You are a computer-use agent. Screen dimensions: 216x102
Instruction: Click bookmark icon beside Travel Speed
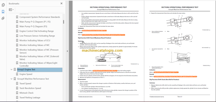(x=17, y=83)
